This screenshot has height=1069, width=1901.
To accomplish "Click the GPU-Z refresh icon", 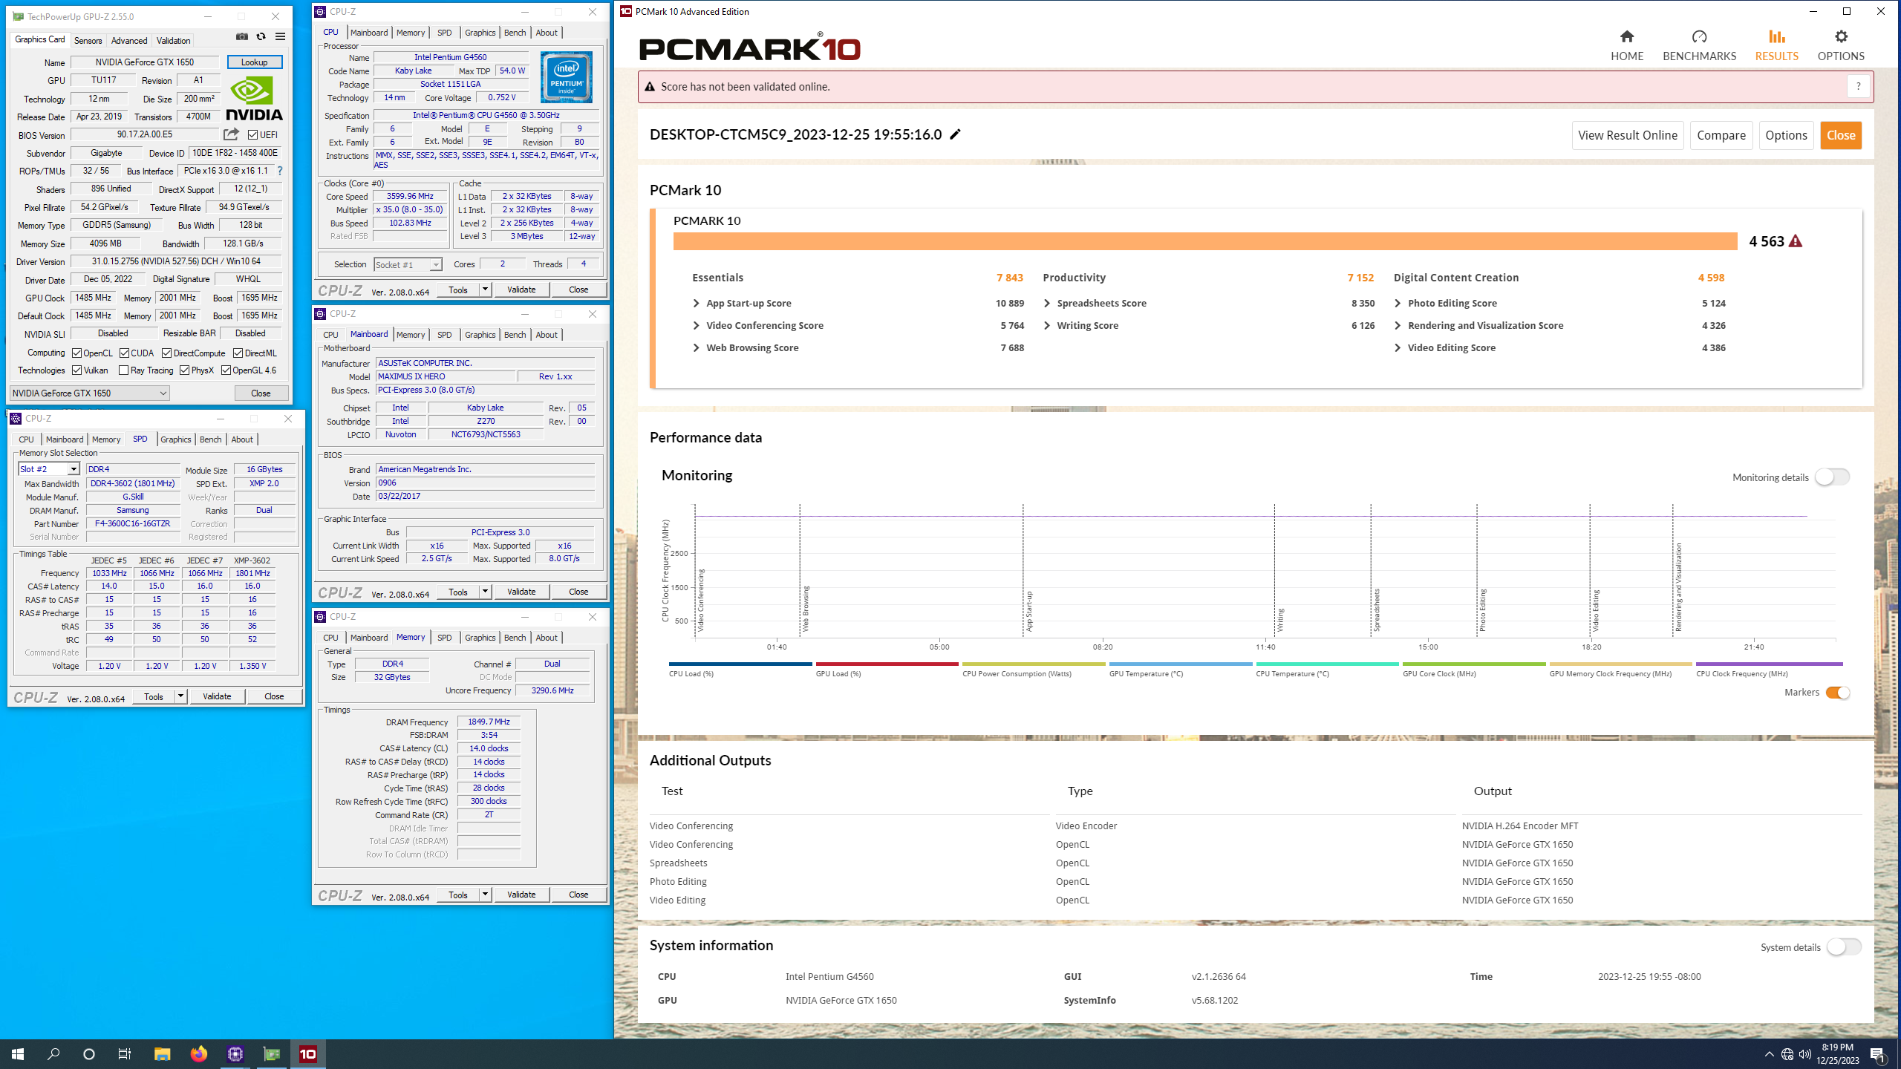I will [x=261, y=36].
